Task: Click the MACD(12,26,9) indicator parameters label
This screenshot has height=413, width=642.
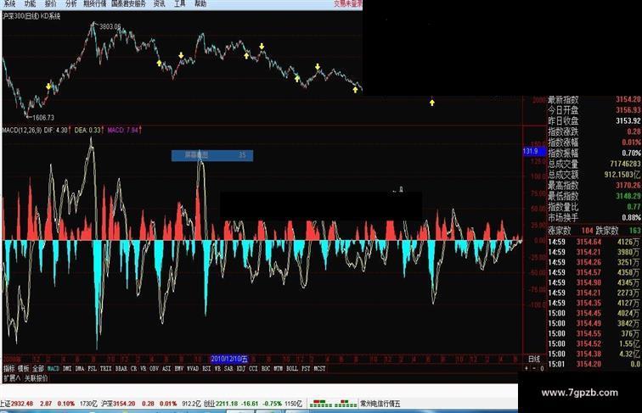Action: point(22,130)
